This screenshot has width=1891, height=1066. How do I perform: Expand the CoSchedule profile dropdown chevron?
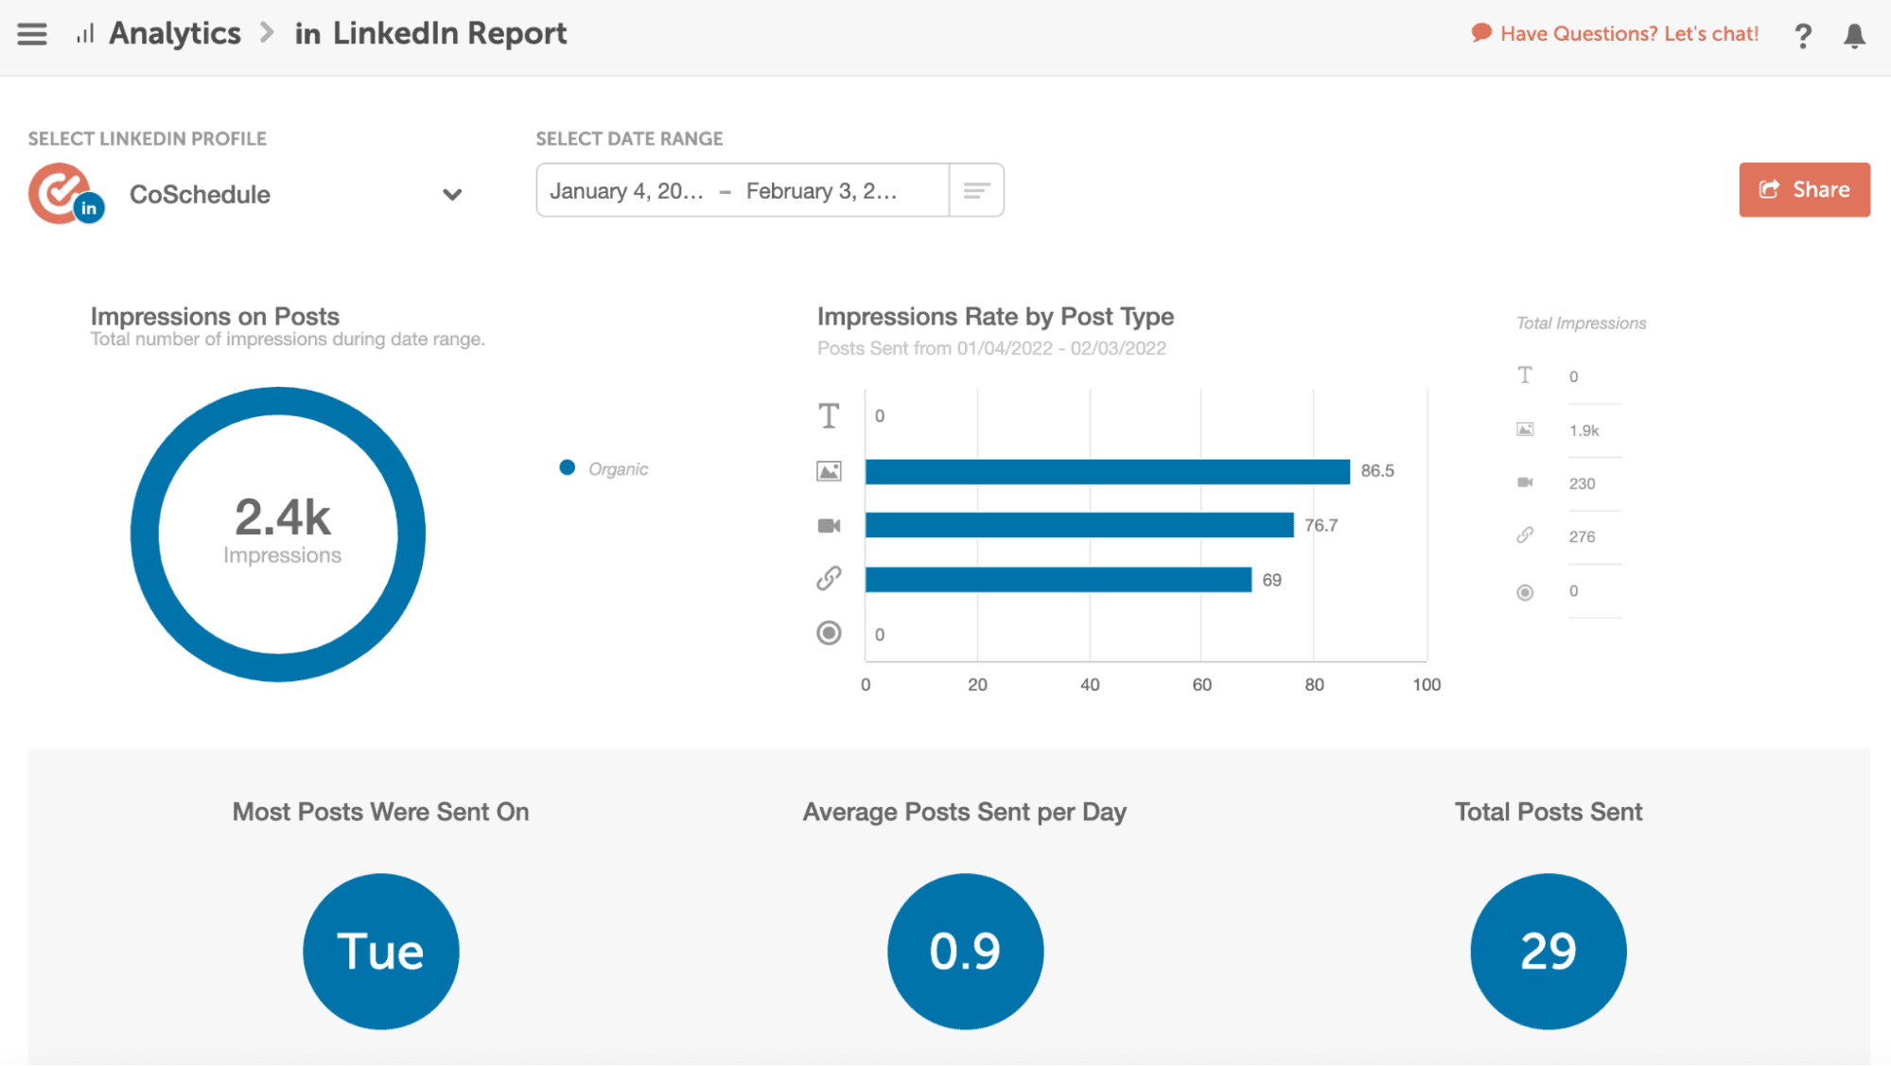(x=452, y=195)
